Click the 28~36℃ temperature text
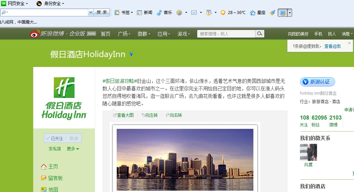354x192 pixels. 237,13
